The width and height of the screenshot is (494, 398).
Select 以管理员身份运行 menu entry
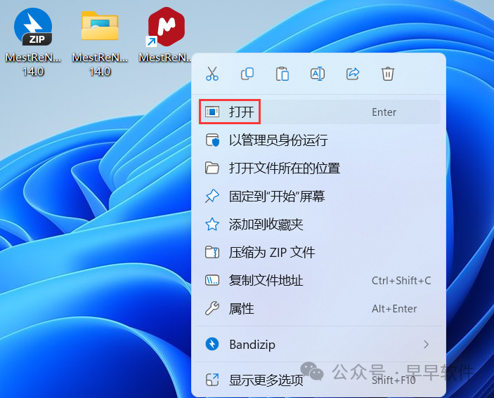[278, 140]
